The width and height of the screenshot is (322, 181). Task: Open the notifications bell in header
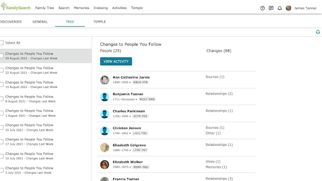[x=280, y=8]
